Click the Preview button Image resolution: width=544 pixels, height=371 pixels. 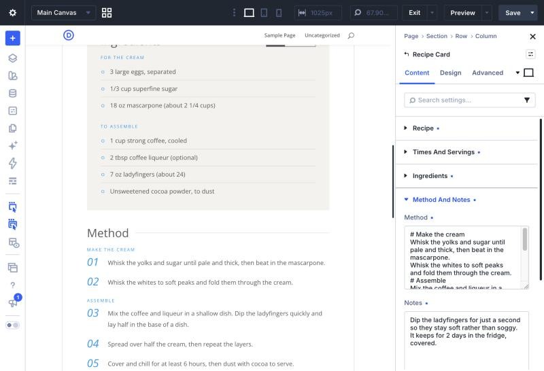pyautogui.click(x=462, y=13)
